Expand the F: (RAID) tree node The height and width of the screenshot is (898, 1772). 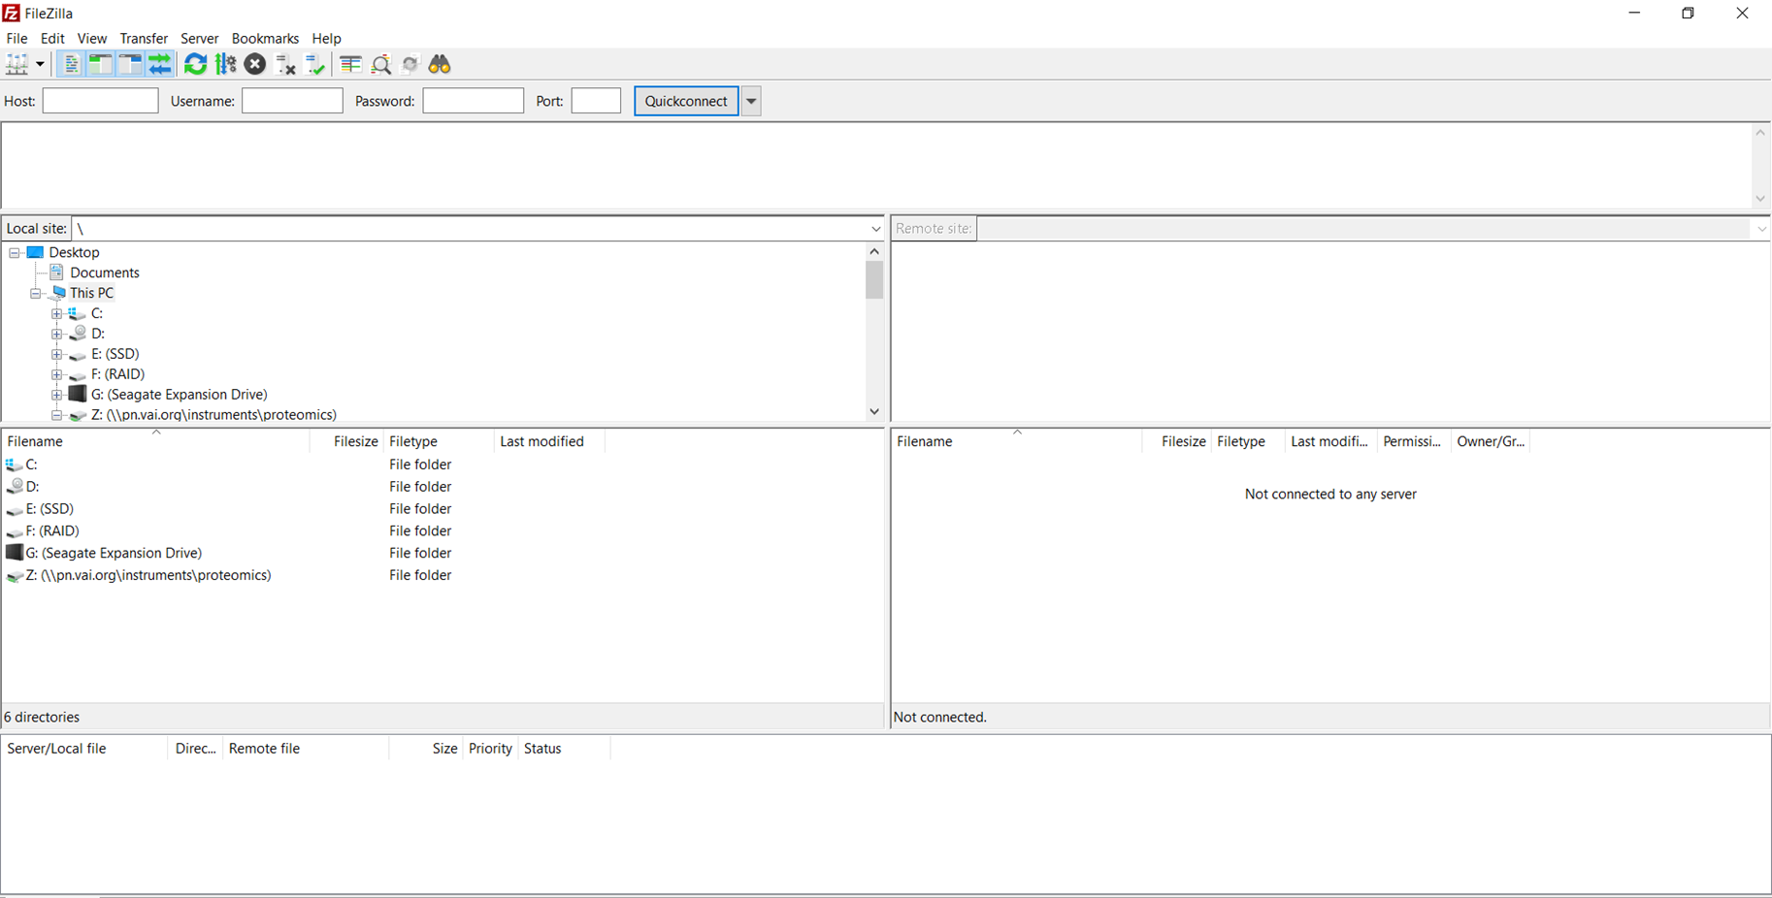[x=57, y=374]
